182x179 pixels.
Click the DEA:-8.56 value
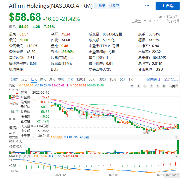click(x=54, y=156)
